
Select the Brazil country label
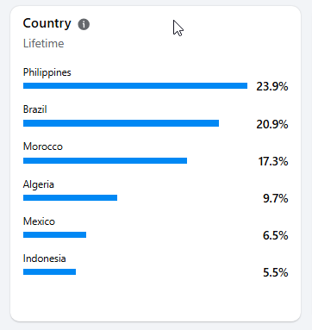(34, 109)
